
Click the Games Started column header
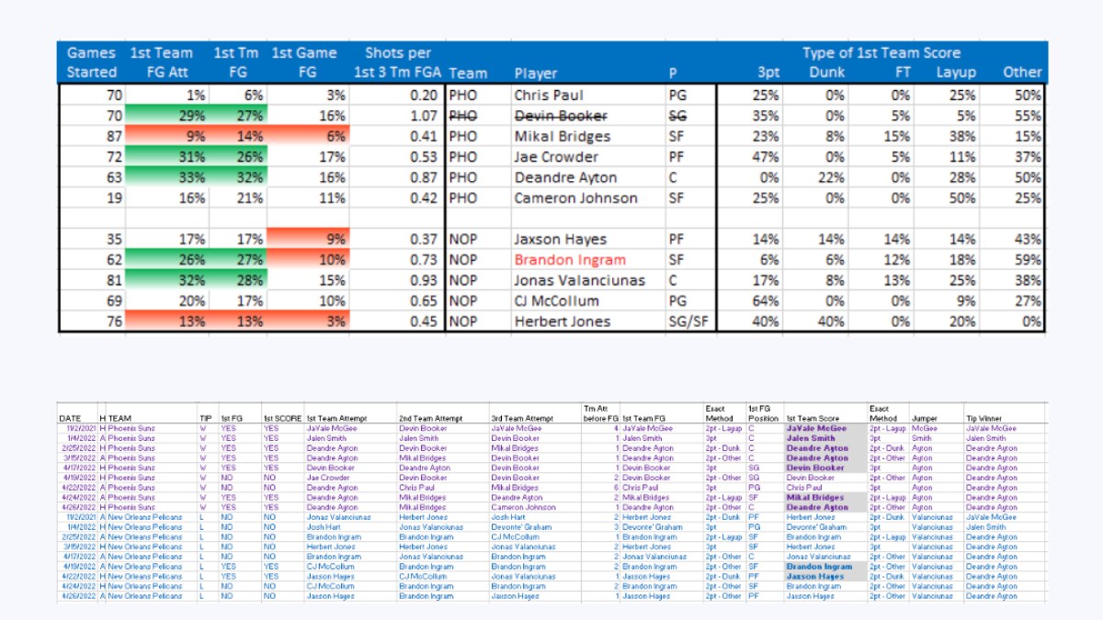(x=92, y=62)
